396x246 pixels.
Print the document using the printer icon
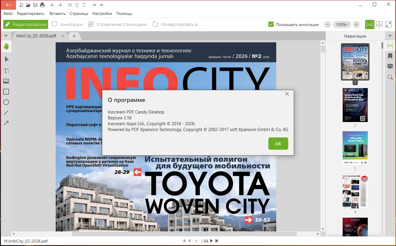tap(42, 5)
